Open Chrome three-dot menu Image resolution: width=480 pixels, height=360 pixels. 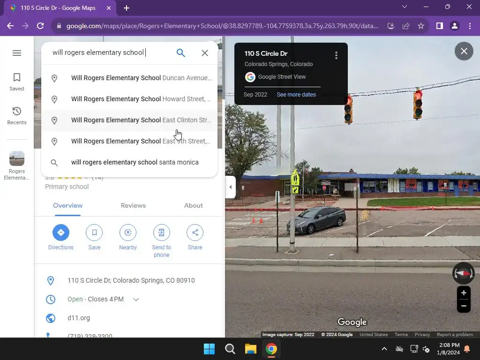click(x=470, y=26)
